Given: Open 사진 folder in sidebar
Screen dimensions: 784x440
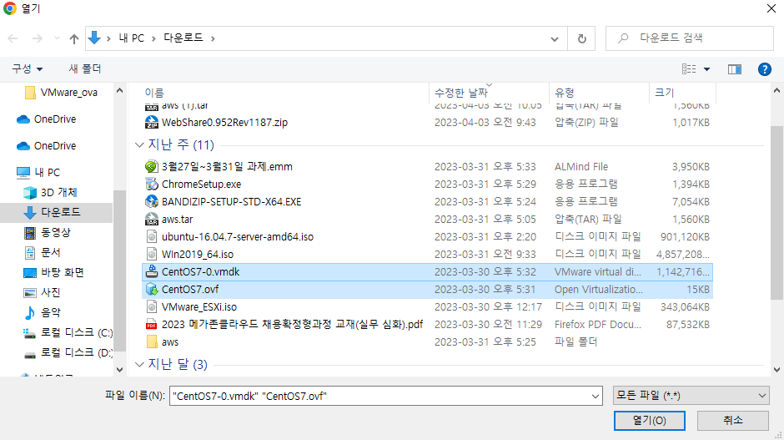Looking at the screenshot, I should point(43,293).
